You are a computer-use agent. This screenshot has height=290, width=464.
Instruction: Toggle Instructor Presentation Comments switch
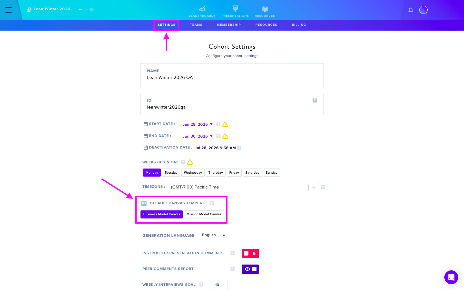coord(250,253)
